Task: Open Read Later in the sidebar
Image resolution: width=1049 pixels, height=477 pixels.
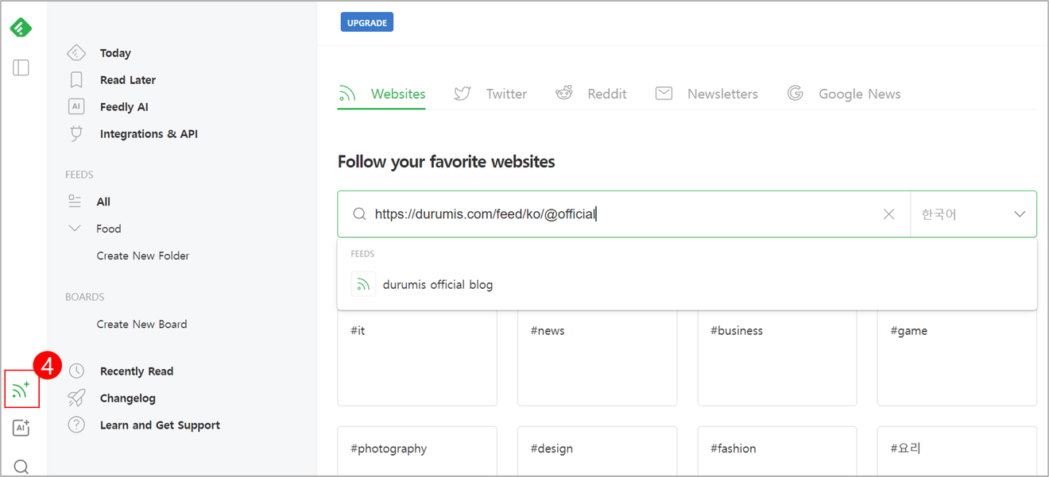Action: click(x=128, y=80)
